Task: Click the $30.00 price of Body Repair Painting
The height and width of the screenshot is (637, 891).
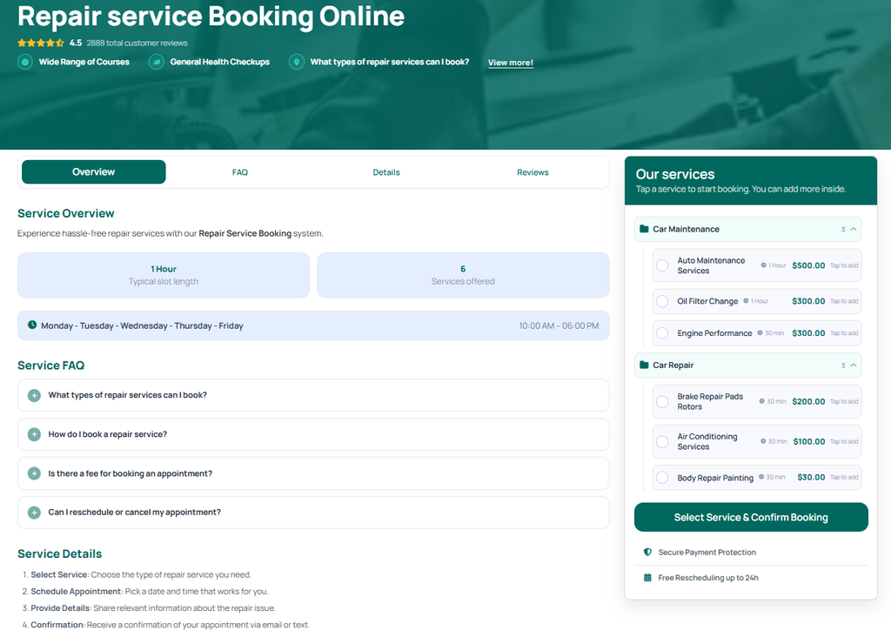Action: tap(811, 478)
